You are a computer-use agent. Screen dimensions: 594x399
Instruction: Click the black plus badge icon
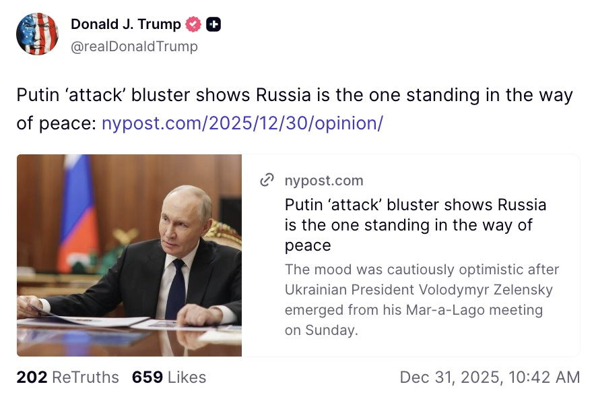point(213,25)
